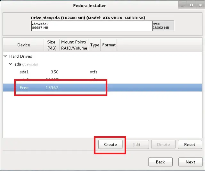Screen dimensions: 205x171
Task: Reset the partition layout with Reset
Action: tap(190, 144)
